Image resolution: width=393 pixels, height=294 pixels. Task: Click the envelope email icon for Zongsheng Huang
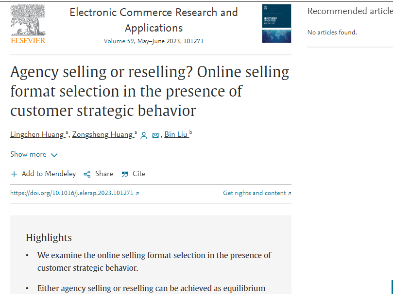click(x=155, y=135)
